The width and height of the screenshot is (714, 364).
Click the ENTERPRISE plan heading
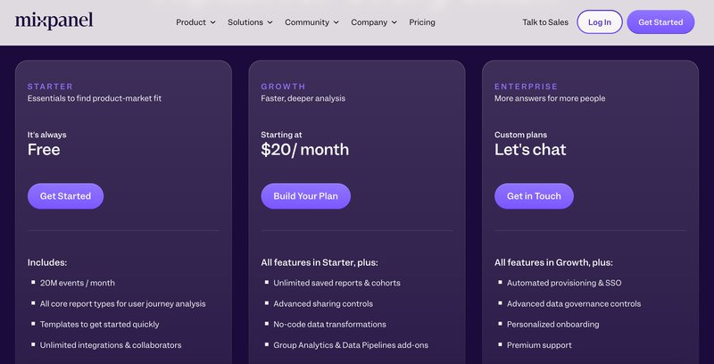click(526, 87)
